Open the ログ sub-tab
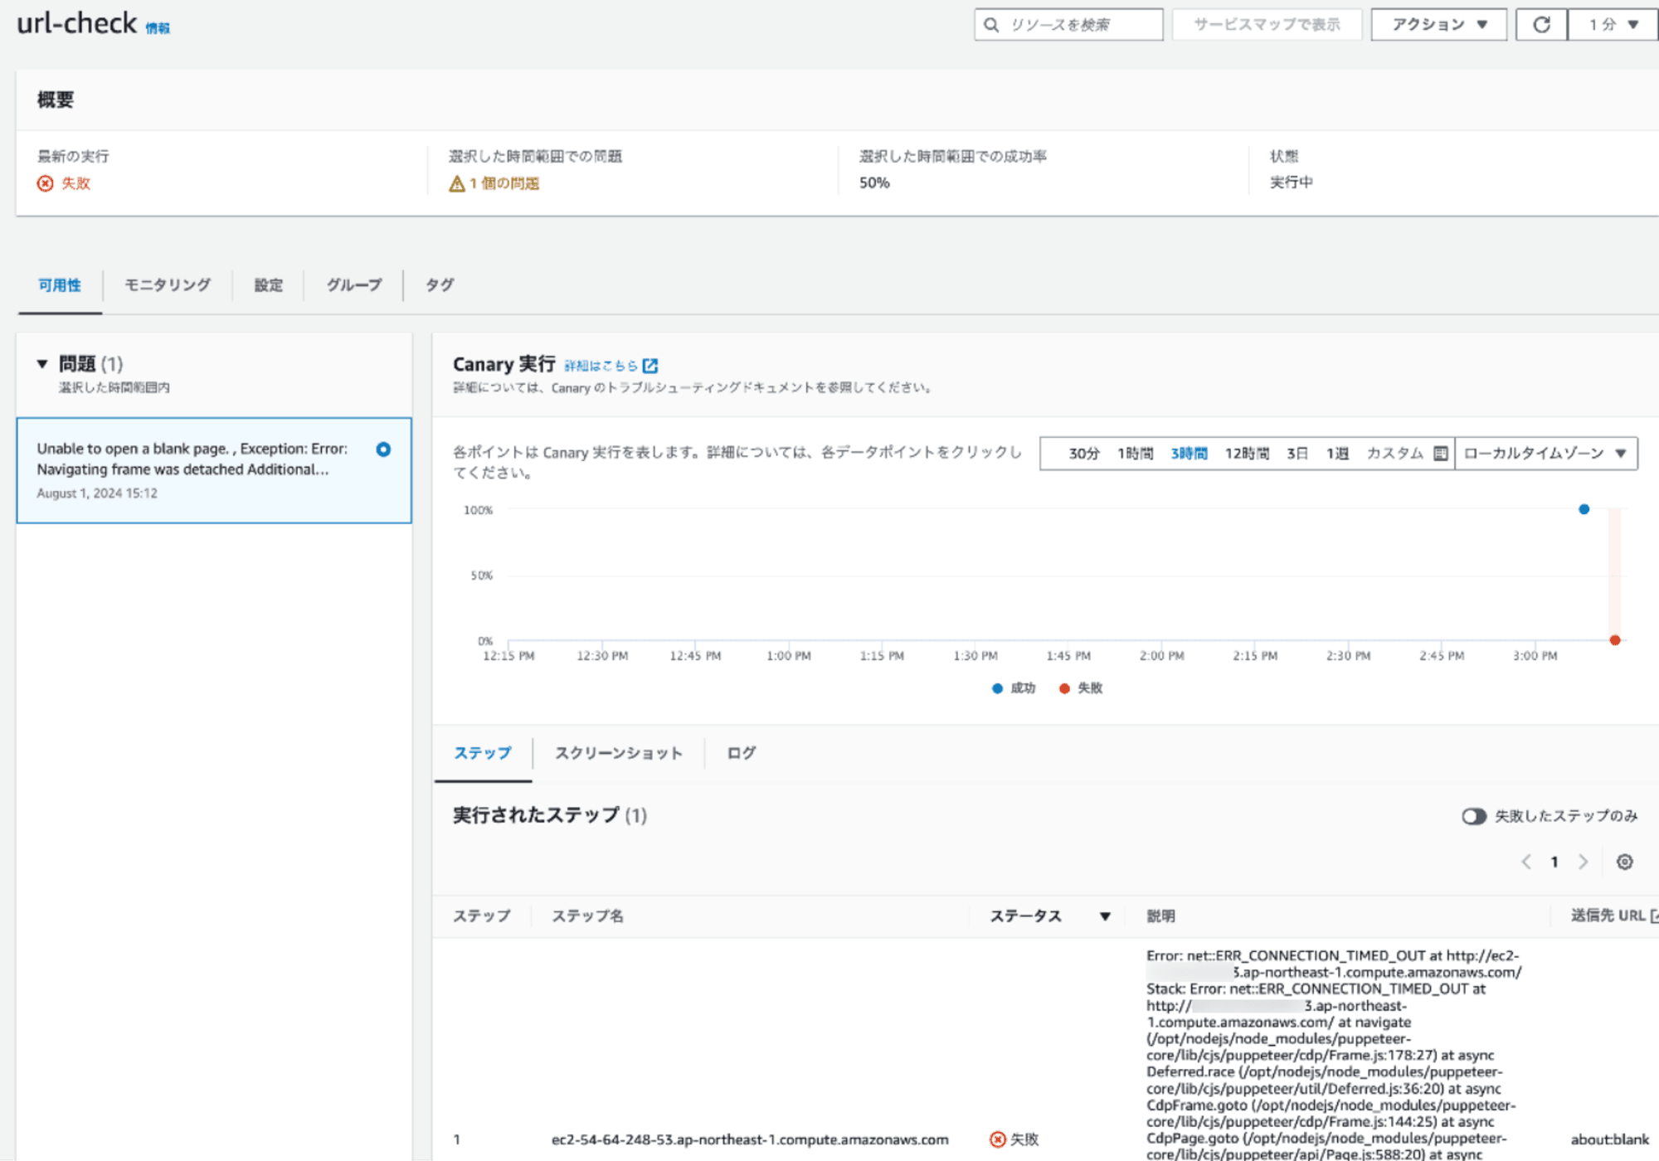The width and height of the screenshot is (1659, 1161). pos(742,753)
